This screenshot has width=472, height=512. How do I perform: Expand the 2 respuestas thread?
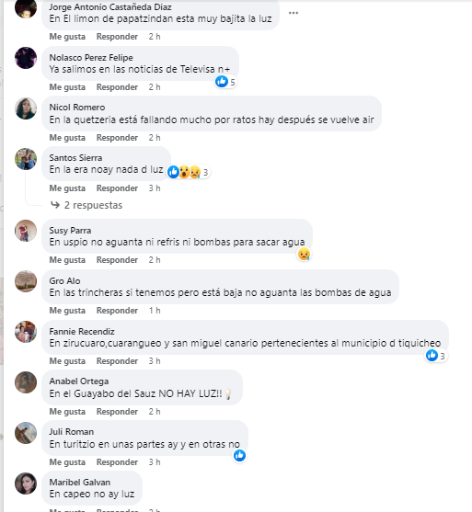coord(93,205)
